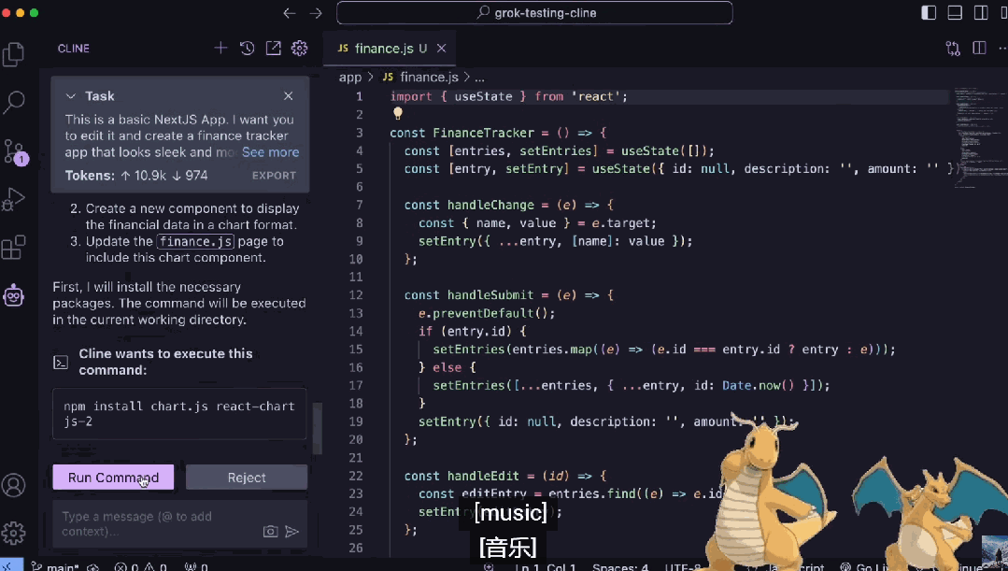Click the editor minimap
The width and height of the screenshot is (1008, 571).
coord(980,137)
